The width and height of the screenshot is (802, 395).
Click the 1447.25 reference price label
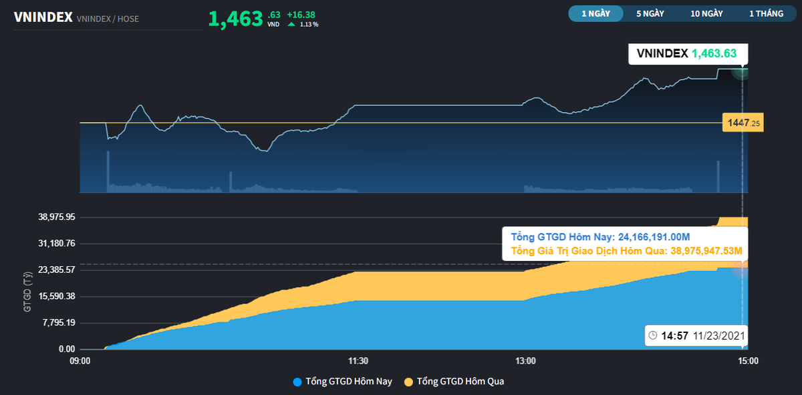(x=743, y=123)
